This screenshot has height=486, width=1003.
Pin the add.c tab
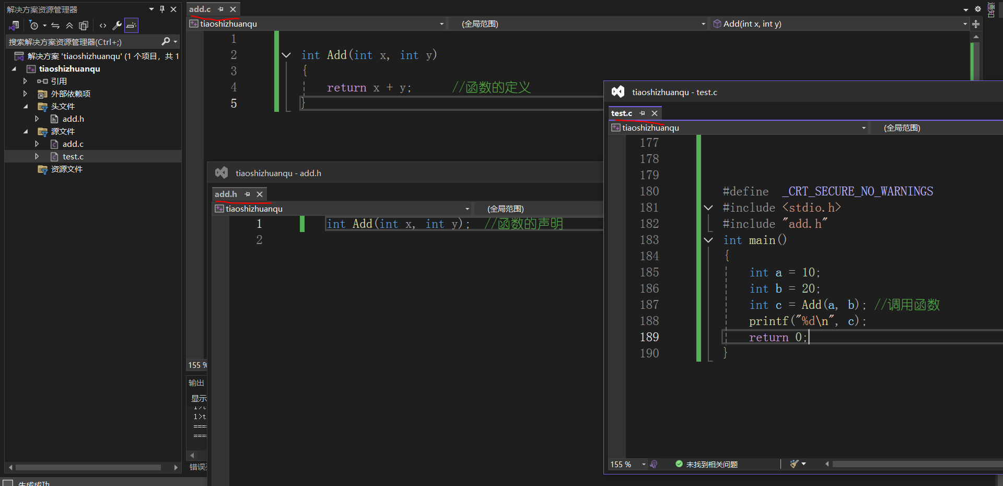(221, 9)
